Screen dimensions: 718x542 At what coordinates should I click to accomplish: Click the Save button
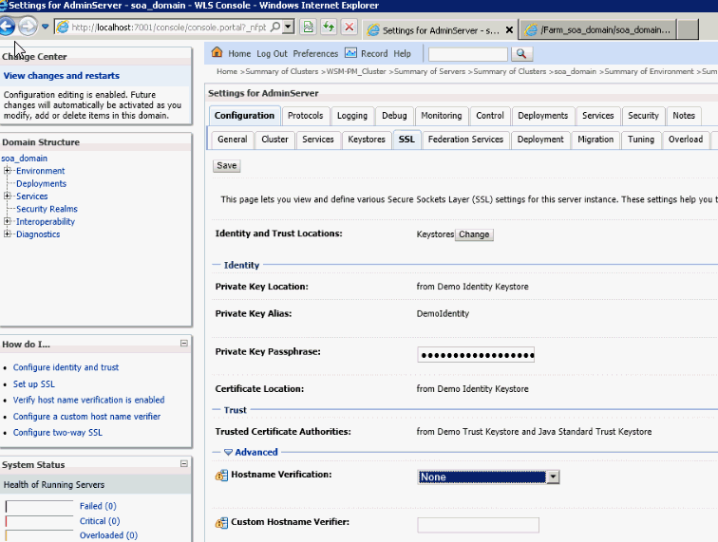tap(227, 165)
